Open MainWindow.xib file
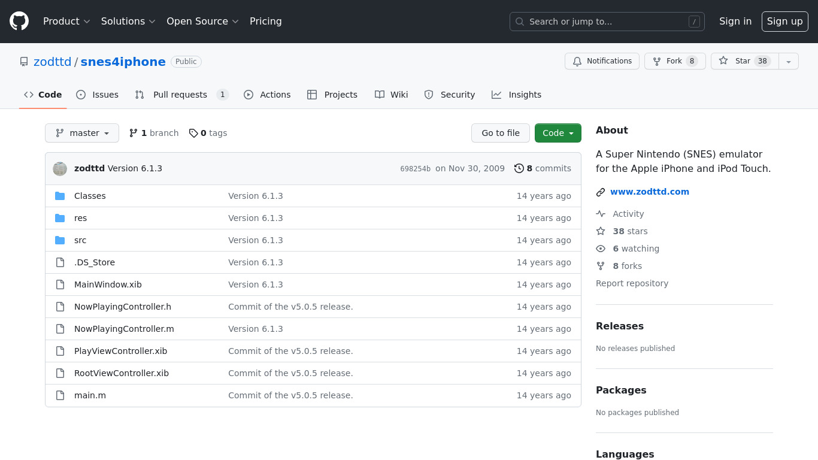The image size is (818, 460). point(108,285)
